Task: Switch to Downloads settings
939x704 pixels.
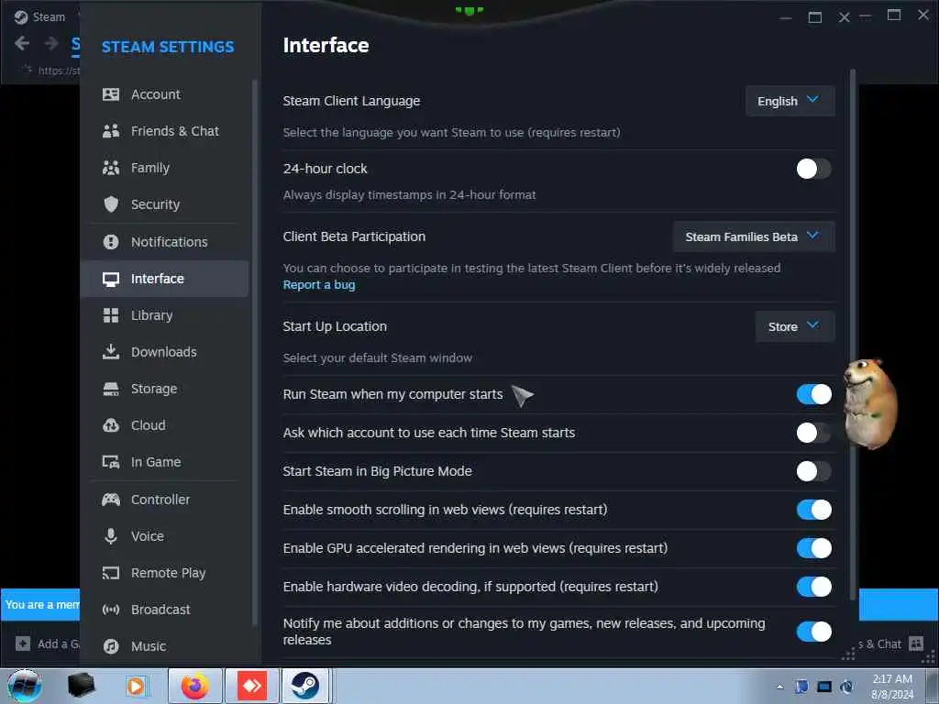Action: (165, 352)
